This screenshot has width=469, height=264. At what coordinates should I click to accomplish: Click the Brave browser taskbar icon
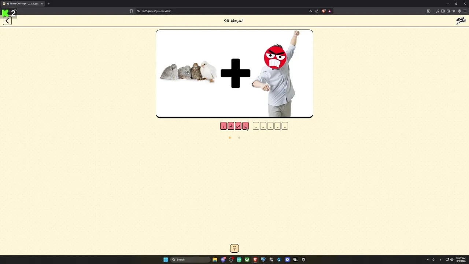(255, 260)
